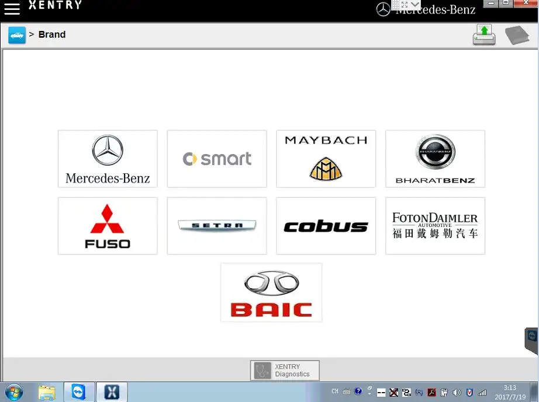539x402 pixels.
Task: Click the grid icon in overlay toolbar
Action: [396, 5]
